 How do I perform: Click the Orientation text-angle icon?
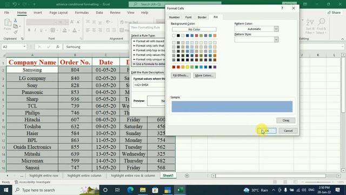(x=108, y=22)
